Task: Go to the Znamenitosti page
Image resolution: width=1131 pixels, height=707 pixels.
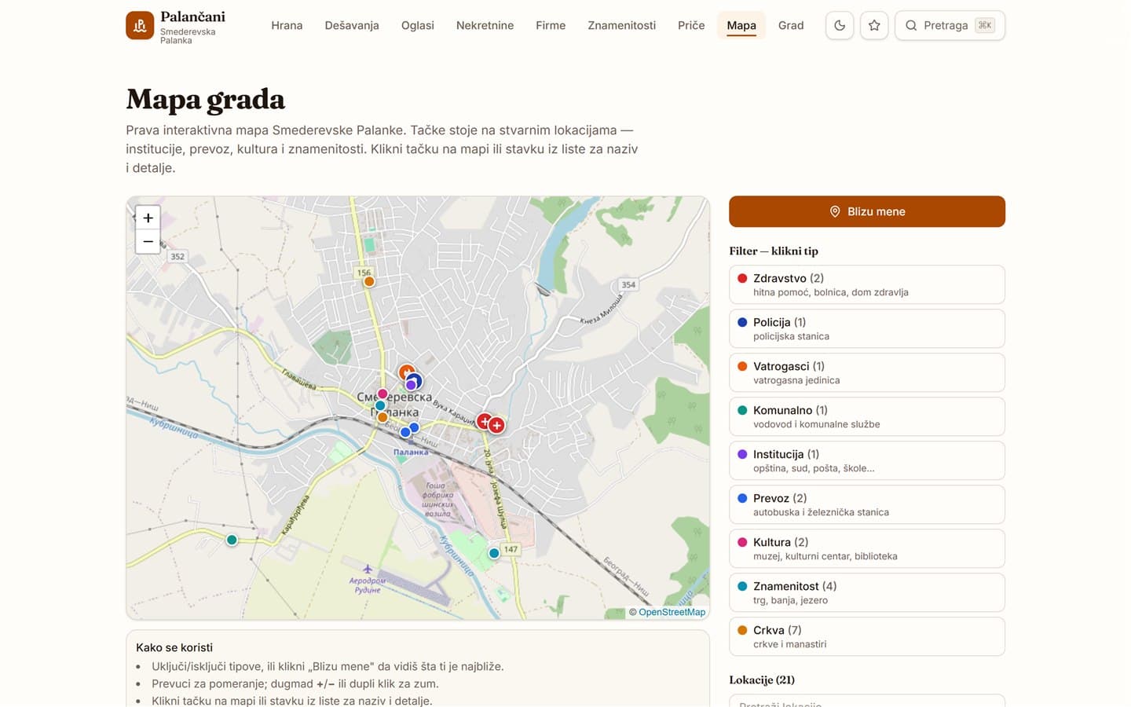Action: 621,25
